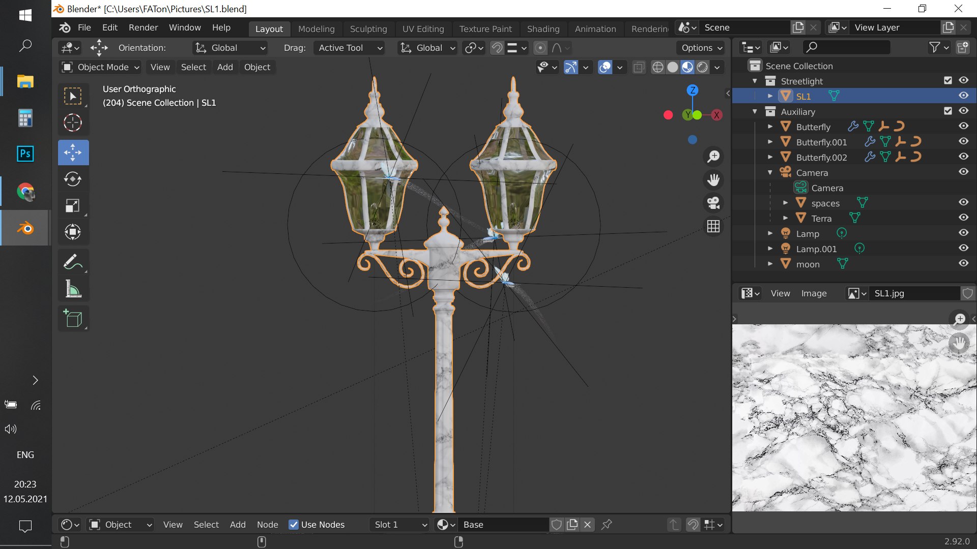This screenshot has width=977, height=549.
Task: Disable the Use Nodes checkbox
Action: tap(294, 525)
